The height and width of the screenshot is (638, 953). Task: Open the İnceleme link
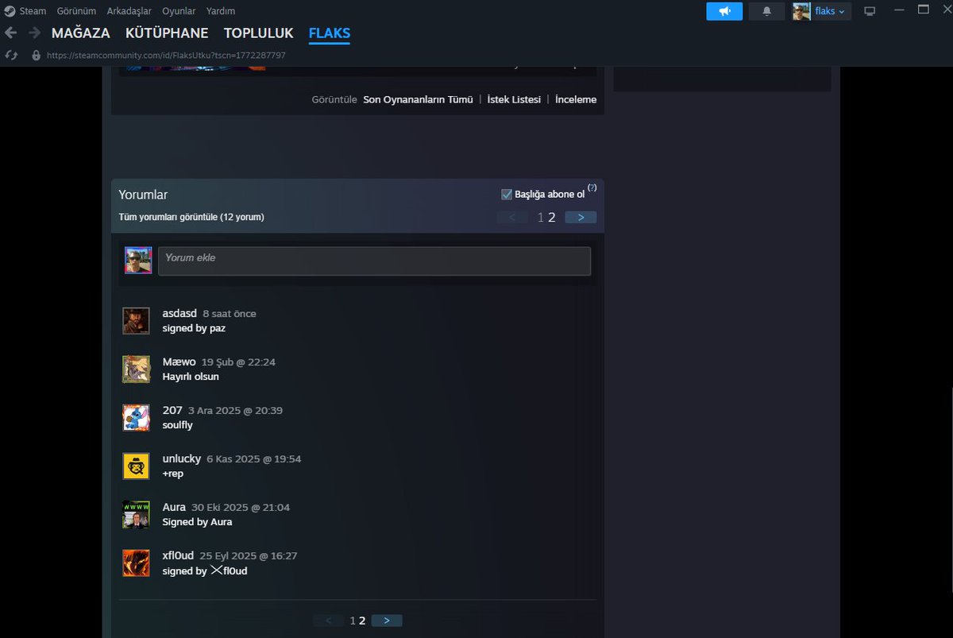coord(576,99)
